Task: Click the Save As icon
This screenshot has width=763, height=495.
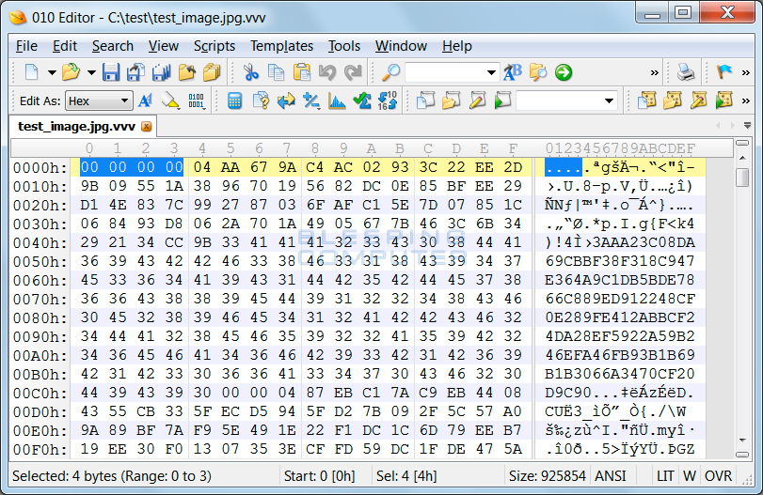Action: pyautogui.click(x=135, y=72)
